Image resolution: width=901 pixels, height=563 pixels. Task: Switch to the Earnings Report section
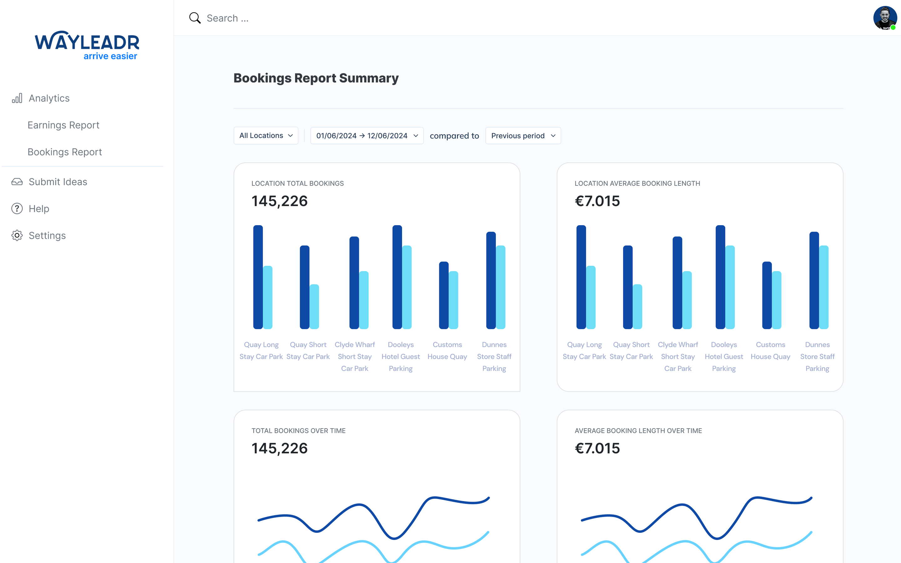(63, 125)
